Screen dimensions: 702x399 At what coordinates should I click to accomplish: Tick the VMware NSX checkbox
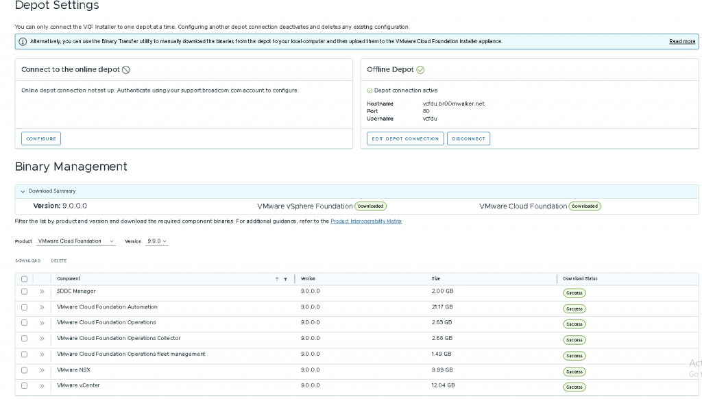click(24, 370)
